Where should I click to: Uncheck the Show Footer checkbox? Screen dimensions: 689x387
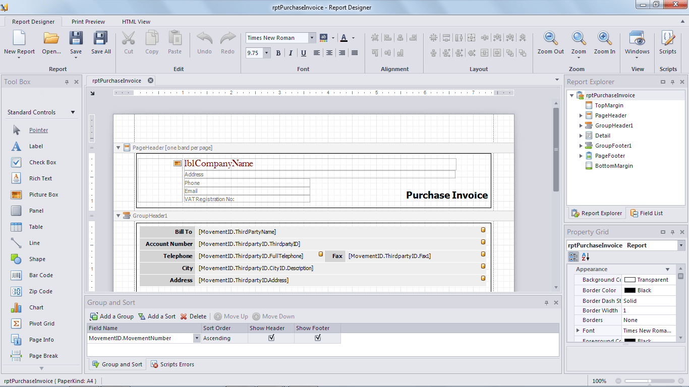click(x=317, y=338)
